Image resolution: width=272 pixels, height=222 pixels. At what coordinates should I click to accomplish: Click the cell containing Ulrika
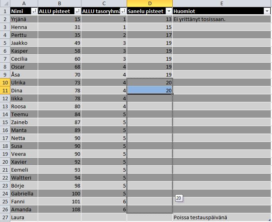tap(24, 82)
